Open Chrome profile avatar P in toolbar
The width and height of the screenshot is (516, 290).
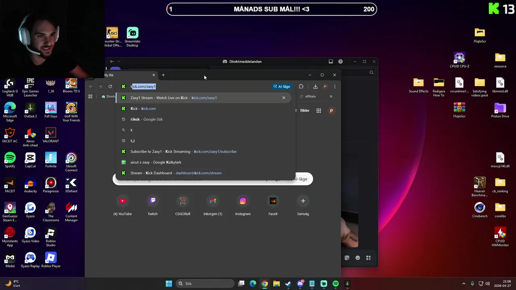coord(325,87)
